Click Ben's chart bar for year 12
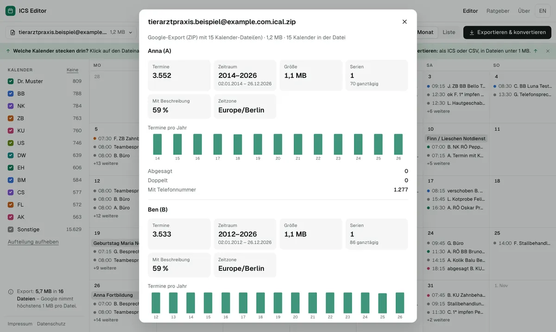 click(x=156, y=303)
